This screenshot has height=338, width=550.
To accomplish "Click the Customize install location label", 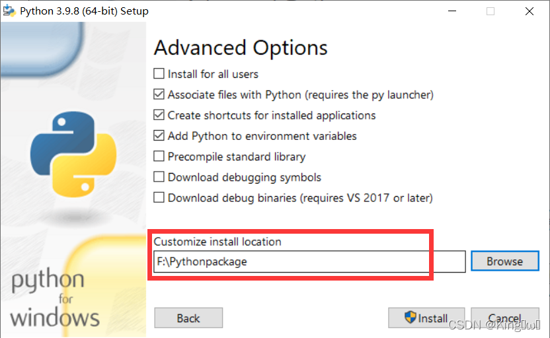I will click(217, 242).
